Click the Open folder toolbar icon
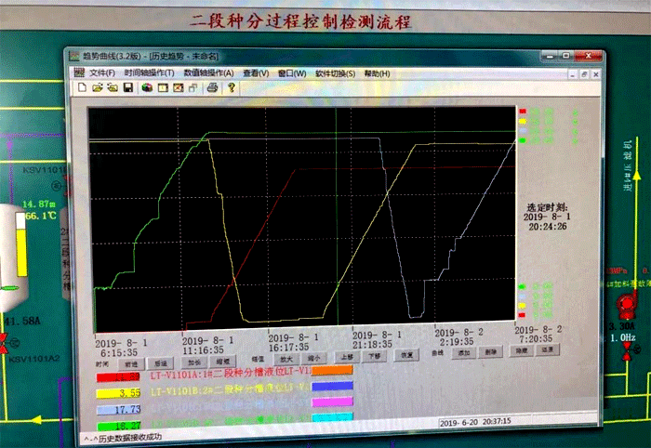The width and height of the screenshot is (651, 448). pos(98,88)
